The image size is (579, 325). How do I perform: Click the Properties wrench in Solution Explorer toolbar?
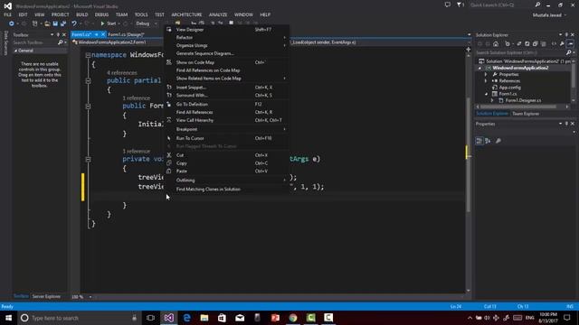click(x=562, y=44)
